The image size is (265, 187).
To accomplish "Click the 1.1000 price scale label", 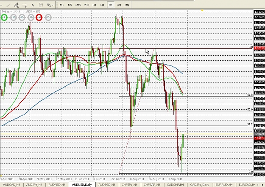I will click(259, 23).
